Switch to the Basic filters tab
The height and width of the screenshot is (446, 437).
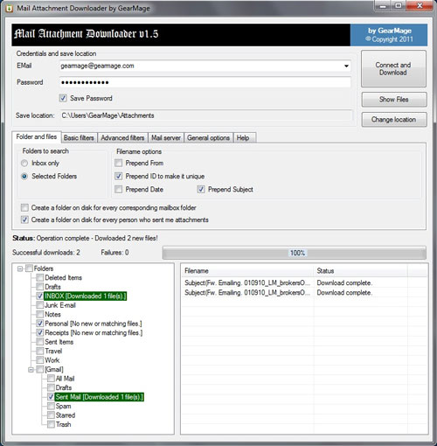tap(79, 137)
